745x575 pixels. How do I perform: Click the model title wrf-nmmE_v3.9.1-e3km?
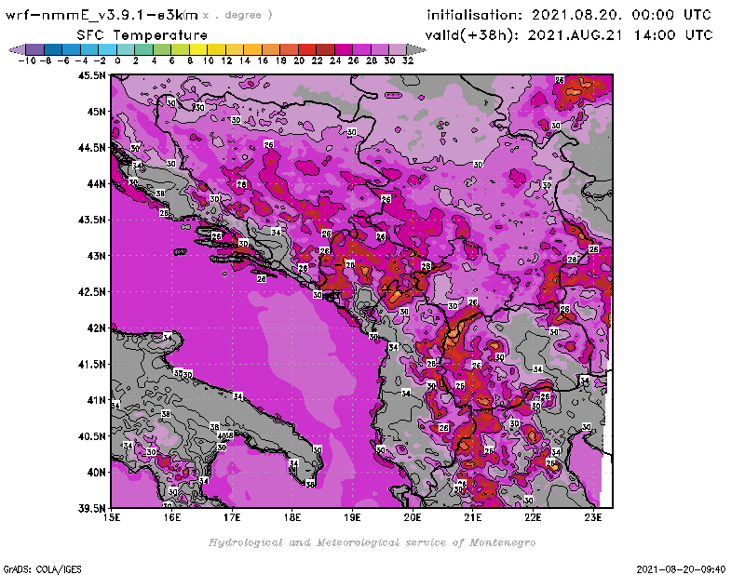[x=102, y=15]
